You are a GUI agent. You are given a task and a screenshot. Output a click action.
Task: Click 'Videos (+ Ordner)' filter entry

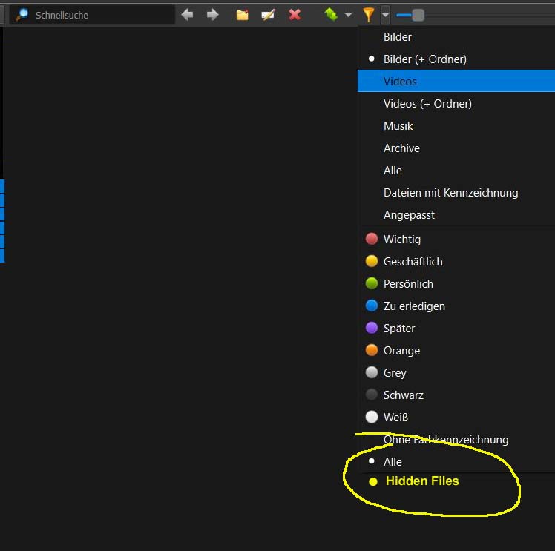point(427,104)
